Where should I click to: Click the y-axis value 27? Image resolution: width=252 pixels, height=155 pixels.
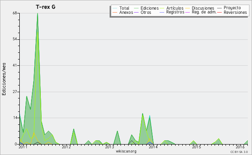click(15, 92)
